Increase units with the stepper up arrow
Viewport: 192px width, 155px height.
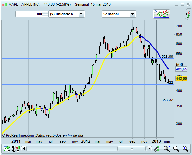pos(45,13)
